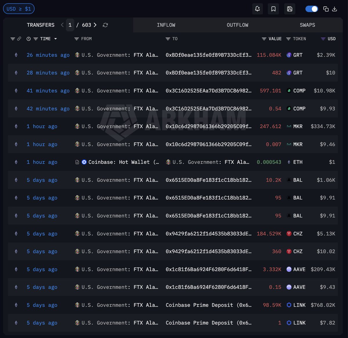Screen dimensions: 348x338
Task: Click the contract document icon beside Coinbase
Action: tap(77, 162)
